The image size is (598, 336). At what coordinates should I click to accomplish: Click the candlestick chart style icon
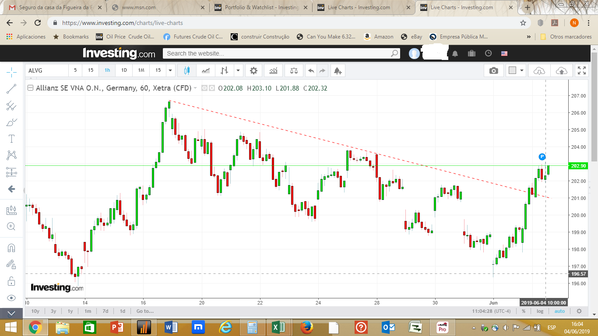click(187, 70)
